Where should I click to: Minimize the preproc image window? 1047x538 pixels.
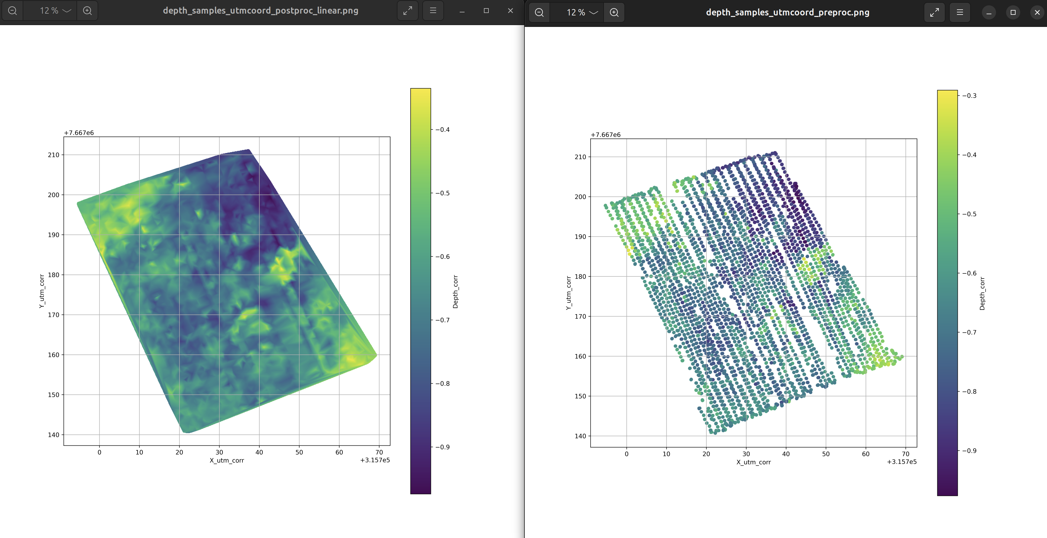tap(989, 13)
